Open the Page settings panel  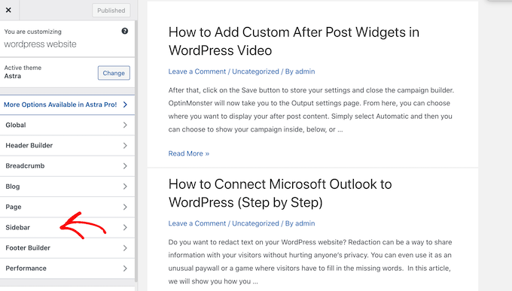pos(67,207)
